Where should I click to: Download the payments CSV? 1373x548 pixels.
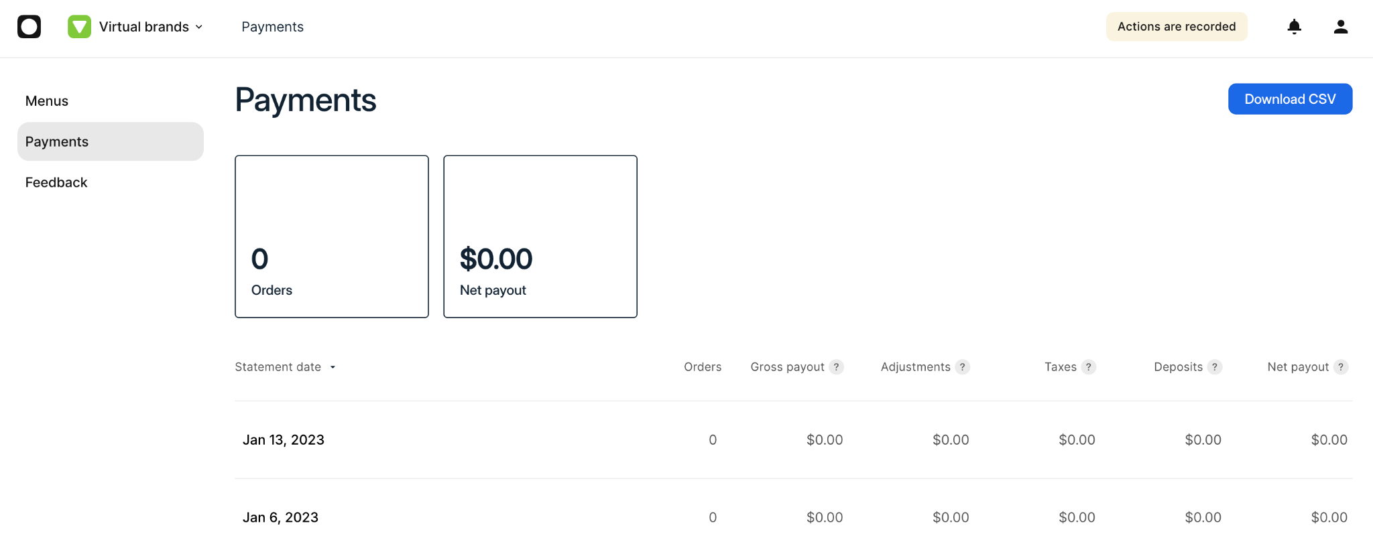[x=1290, y=99]
